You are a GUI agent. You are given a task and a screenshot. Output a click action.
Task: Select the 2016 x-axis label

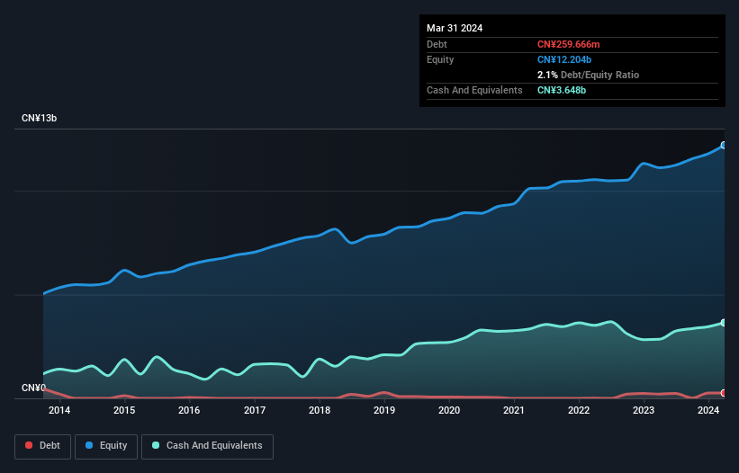coord(189,410)
